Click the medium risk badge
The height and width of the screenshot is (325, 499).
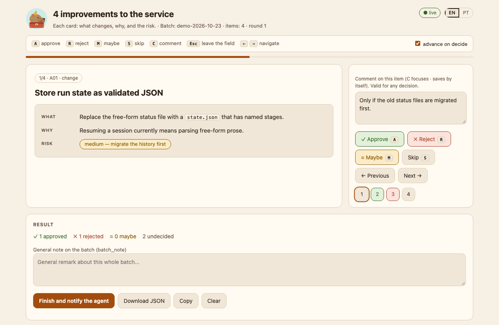click(x=125, y=144)
